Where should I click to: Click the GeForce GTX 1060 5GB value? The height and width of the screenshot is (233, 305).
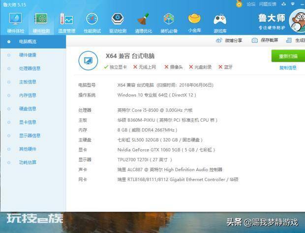coord(166,150)
